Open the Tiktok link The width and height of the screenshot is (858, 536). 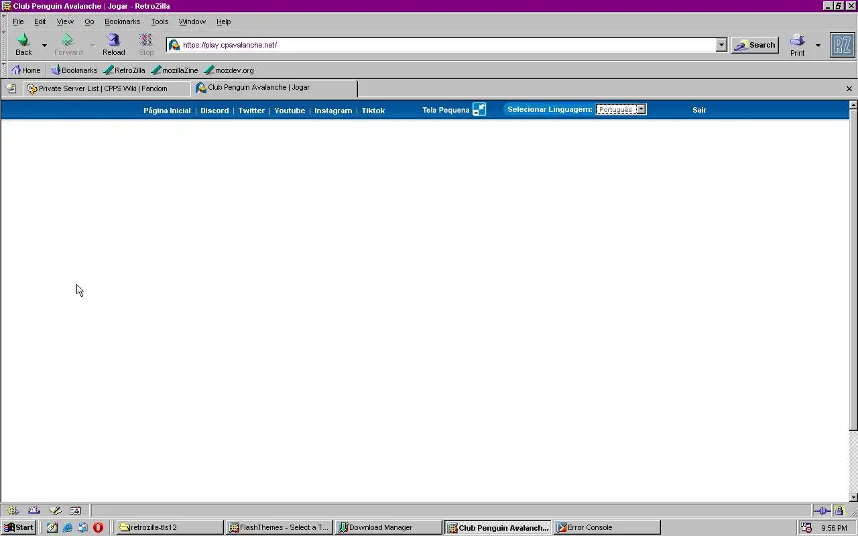373,111
